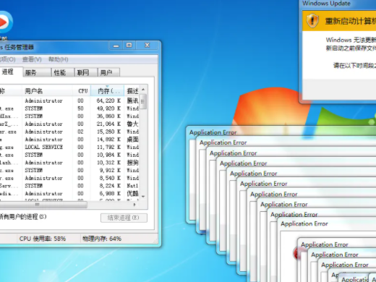Select the LOCAL SERVICE process row
Screen dimensions: 376x282
pos(69,147)
